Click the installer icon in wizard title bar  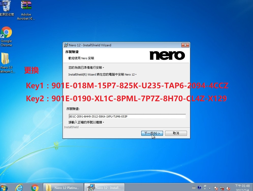66,45
